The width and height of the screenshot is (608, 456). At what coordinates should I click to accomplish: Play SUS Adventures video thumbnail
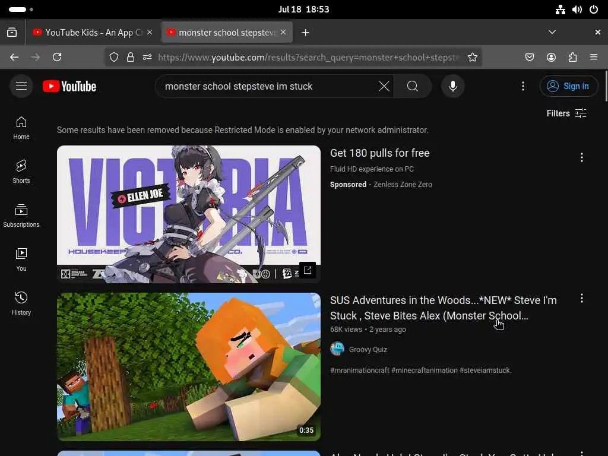point(189,367)
